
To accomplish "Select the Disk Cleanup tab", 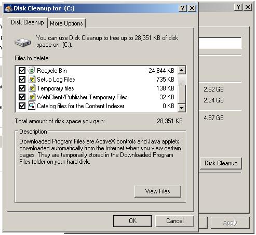I will tap(28, 22).
